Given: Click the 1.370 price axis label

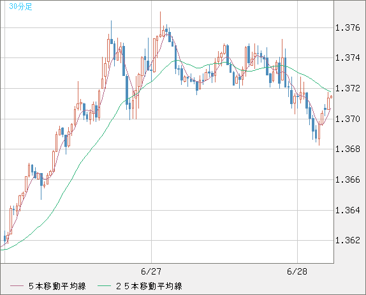Looking at the screenshot, I should click(348, 119).
